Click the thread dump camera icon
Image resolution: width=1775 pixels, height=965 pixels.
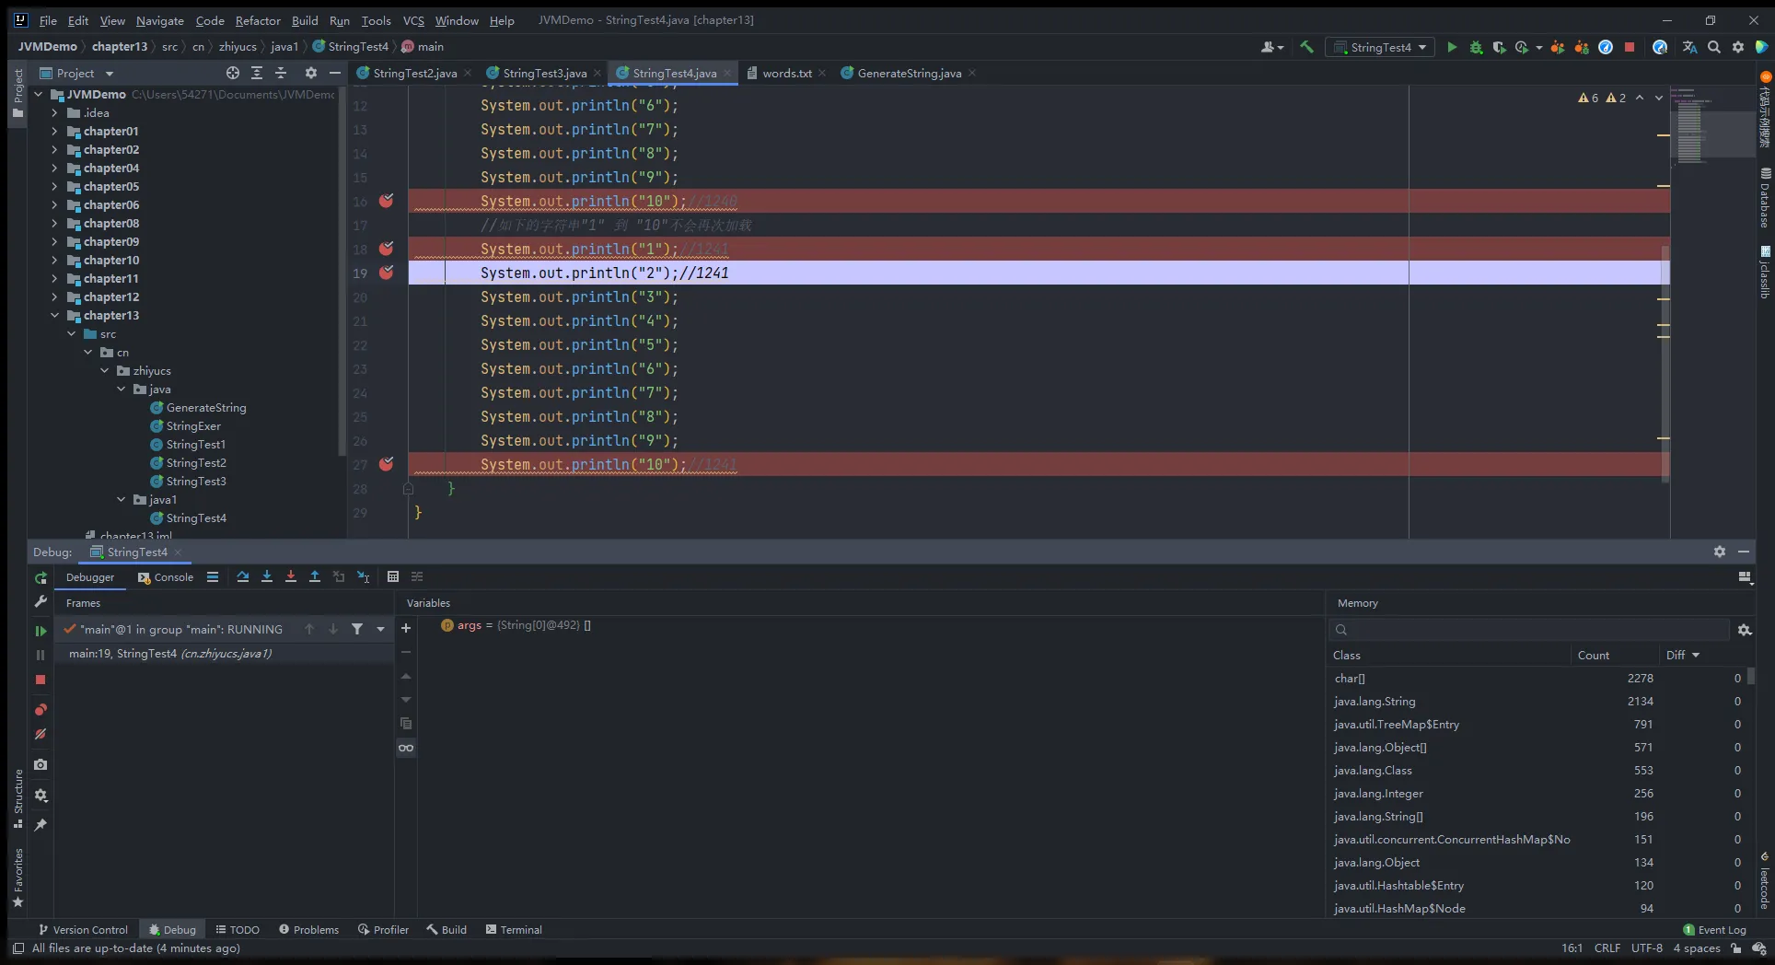click(41, 764)
